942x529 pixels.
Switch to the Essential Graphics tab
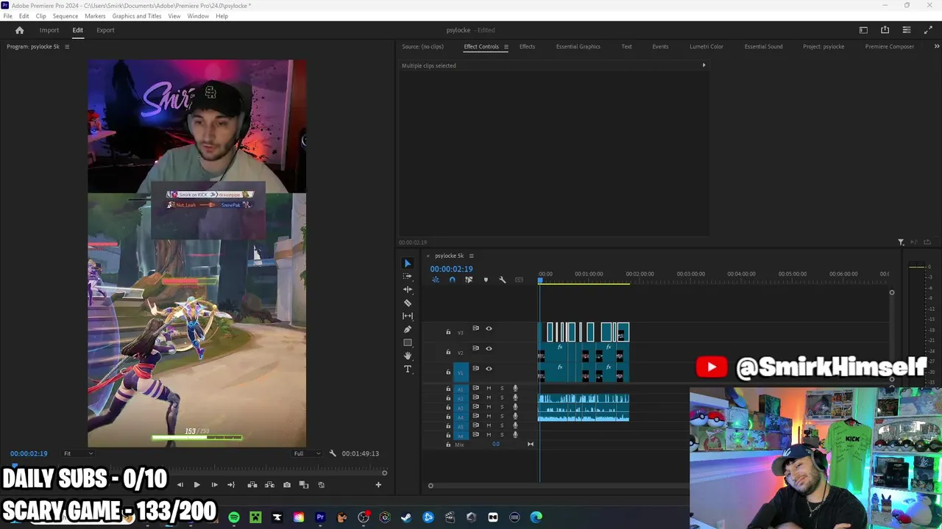578,46
